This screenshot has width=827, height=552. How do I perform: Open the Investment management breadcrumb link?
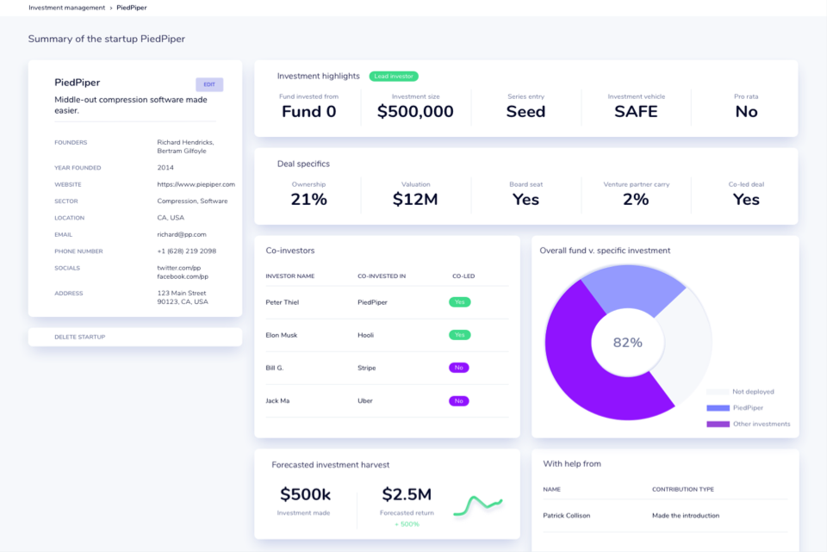click(66, 7)
